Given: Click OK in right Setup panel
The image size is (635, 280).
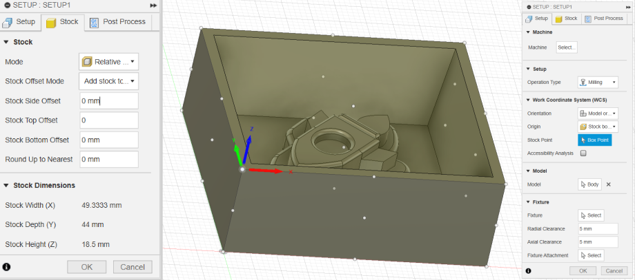Looking at the screenshot, I should coord(583,271).
